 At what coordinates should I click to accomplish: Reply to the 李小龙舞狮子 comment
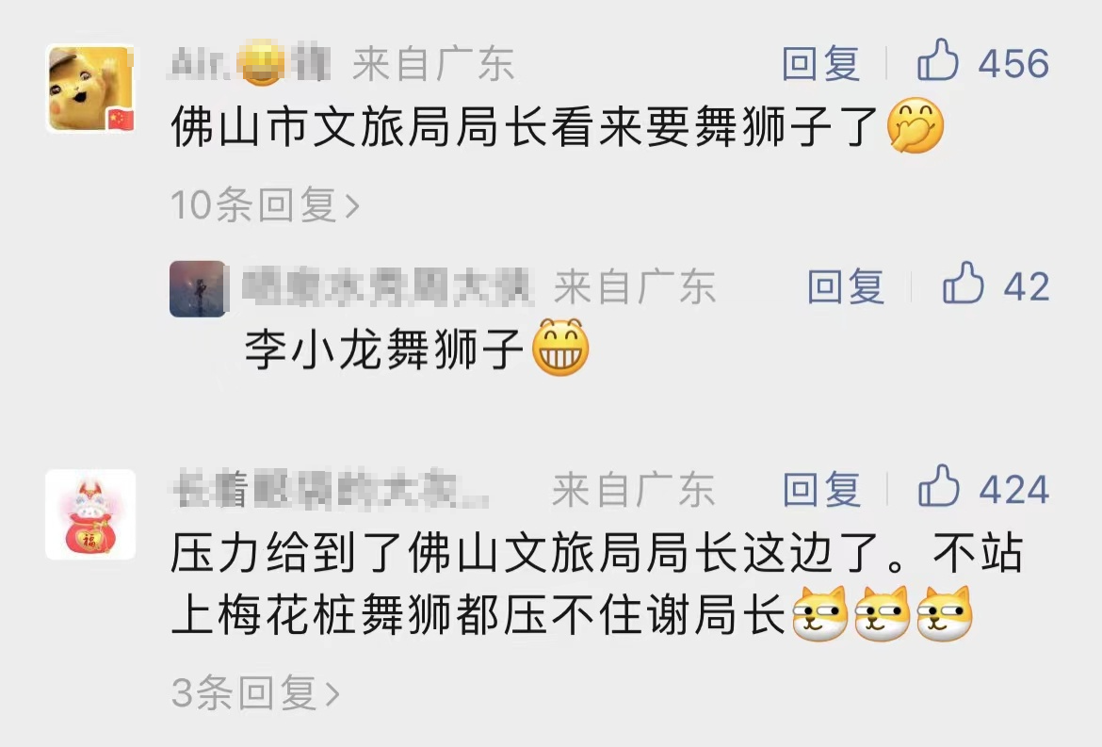point(846,286)
